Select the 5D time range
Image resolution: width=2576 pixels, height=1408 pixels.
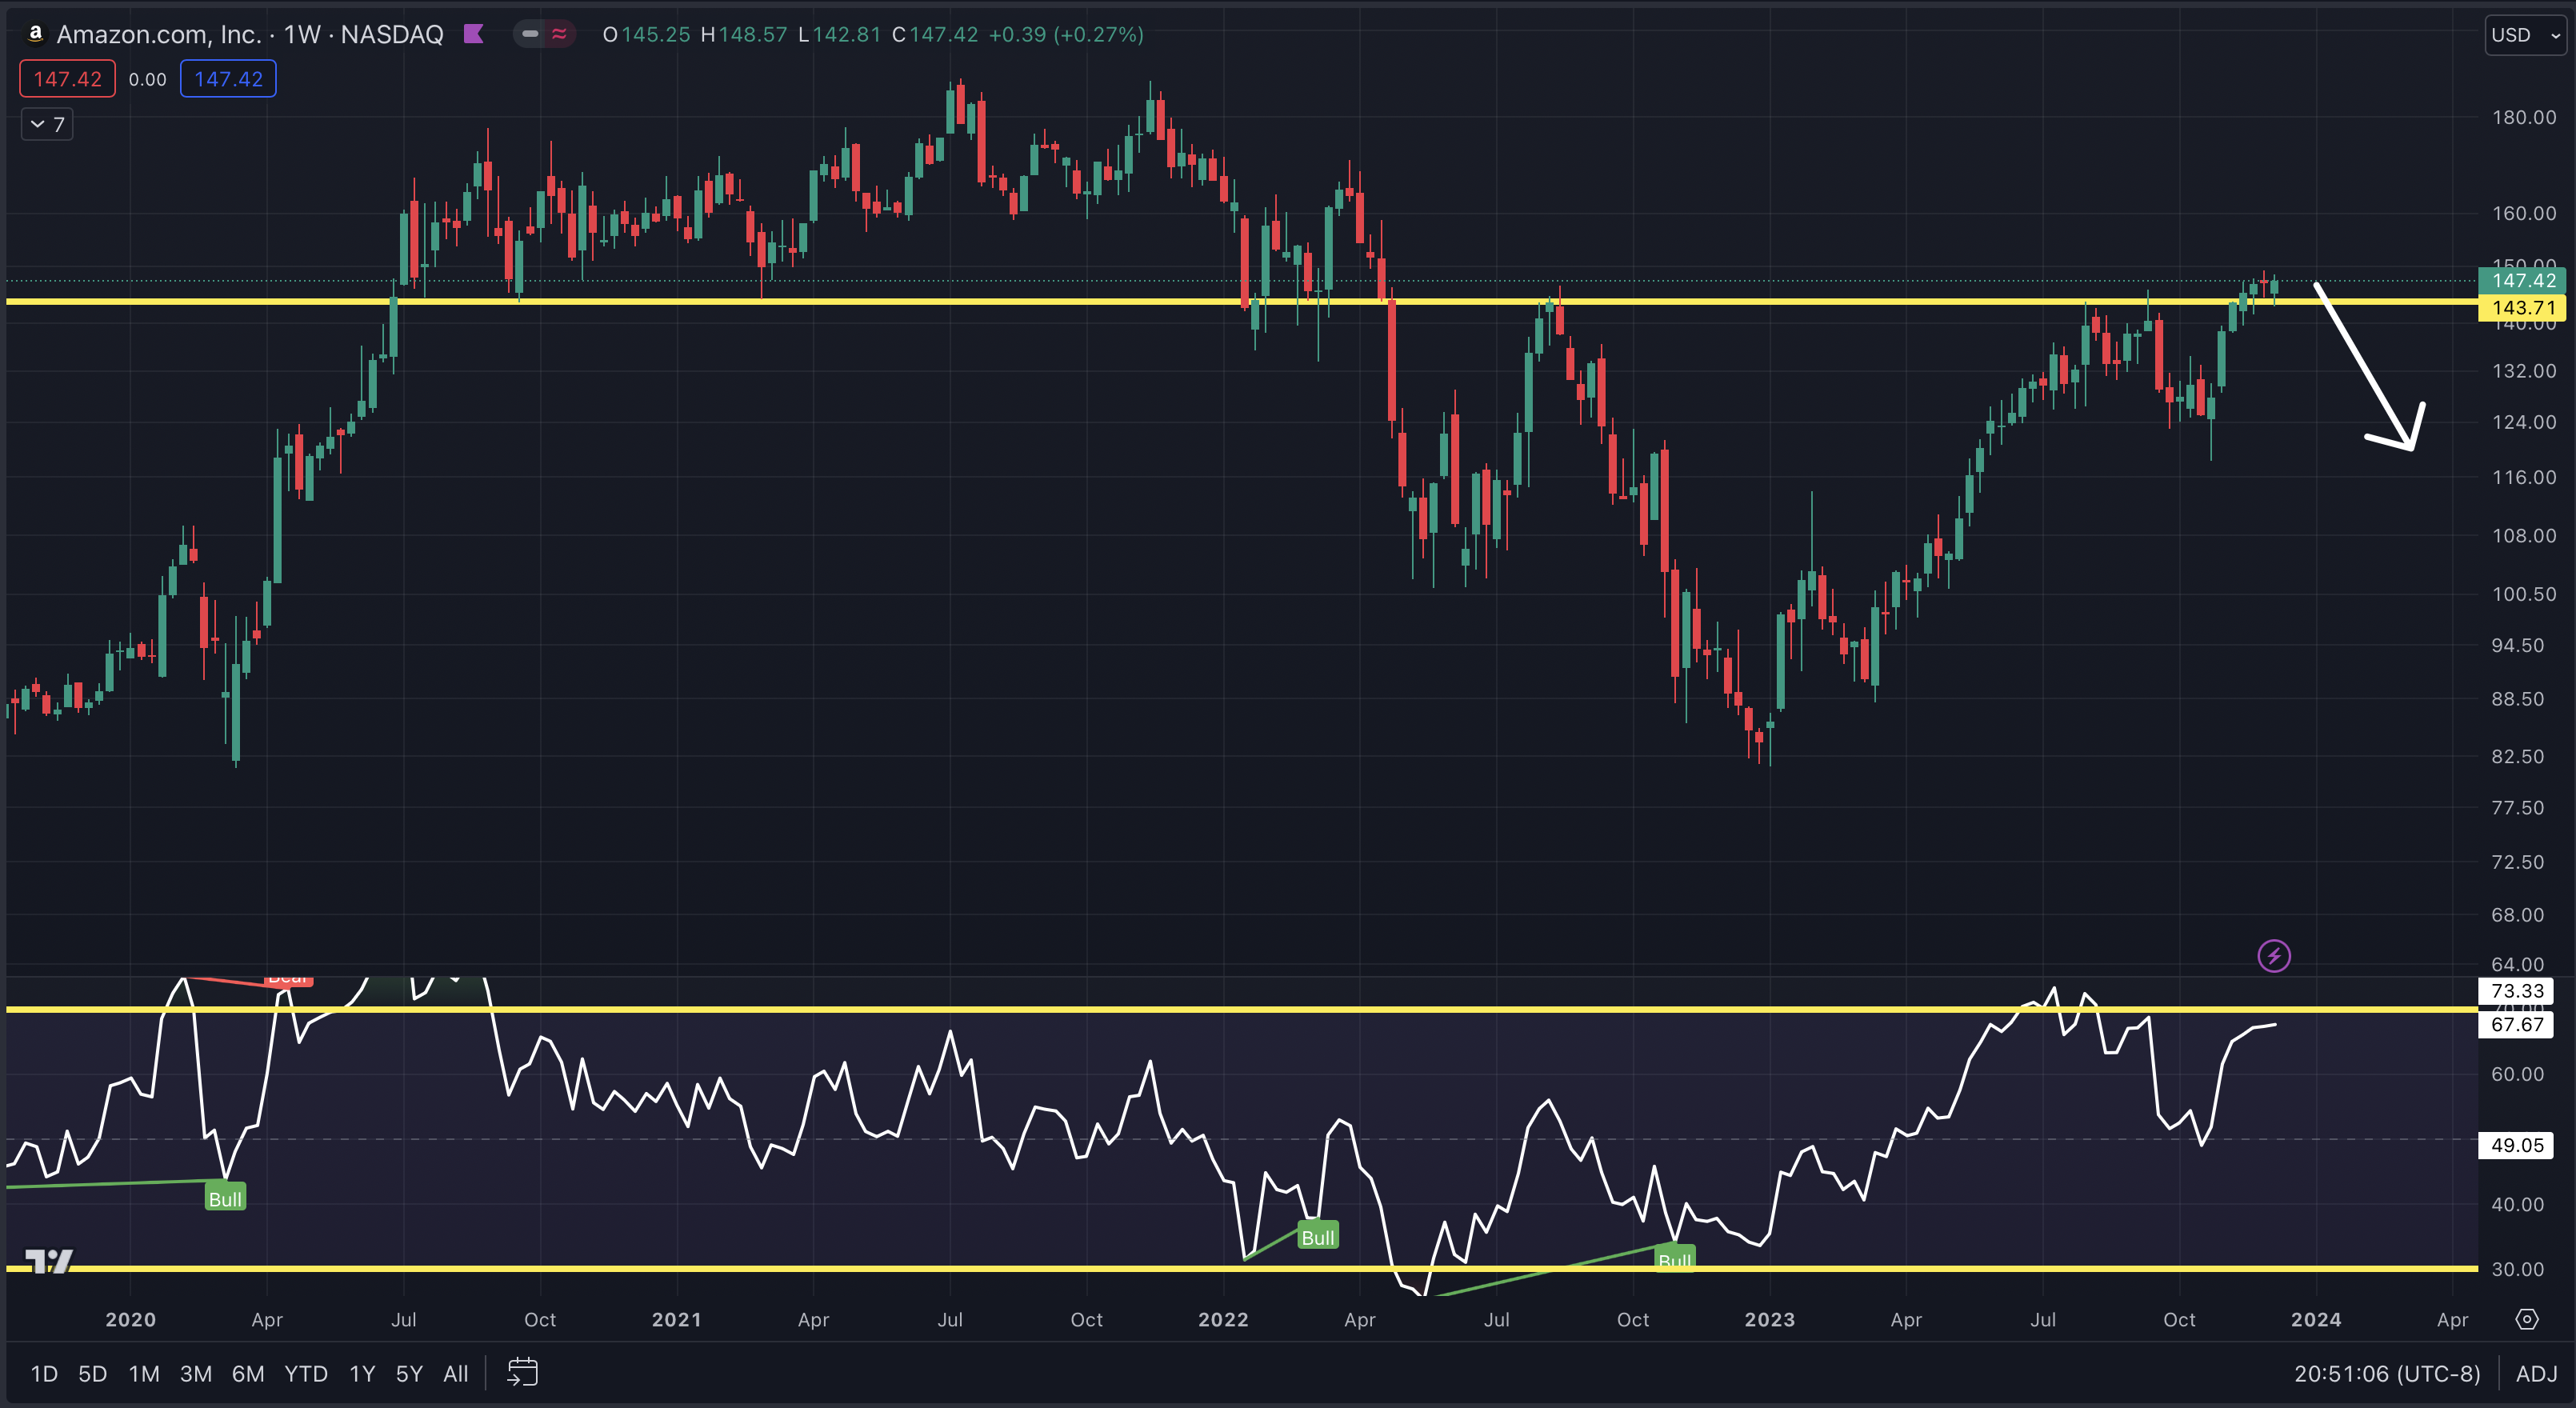[x=93, y=1374]
